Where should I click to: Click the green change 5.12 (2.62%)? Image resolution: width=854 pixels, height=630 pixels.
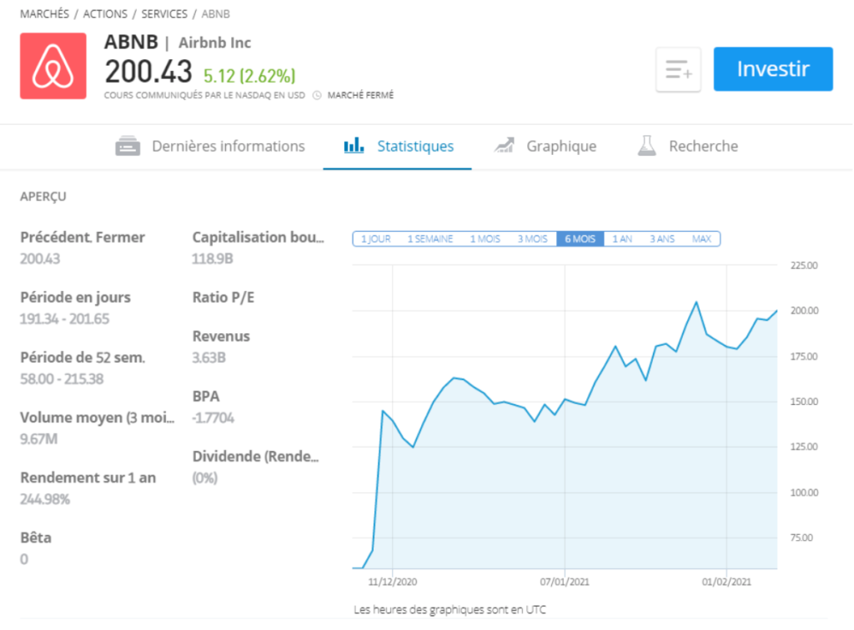point(249,76)
